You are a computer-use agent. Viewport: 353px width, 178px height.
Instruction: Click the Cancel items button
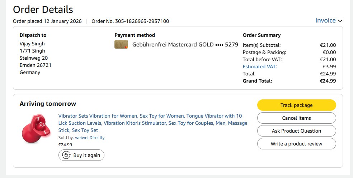(296, 118)
